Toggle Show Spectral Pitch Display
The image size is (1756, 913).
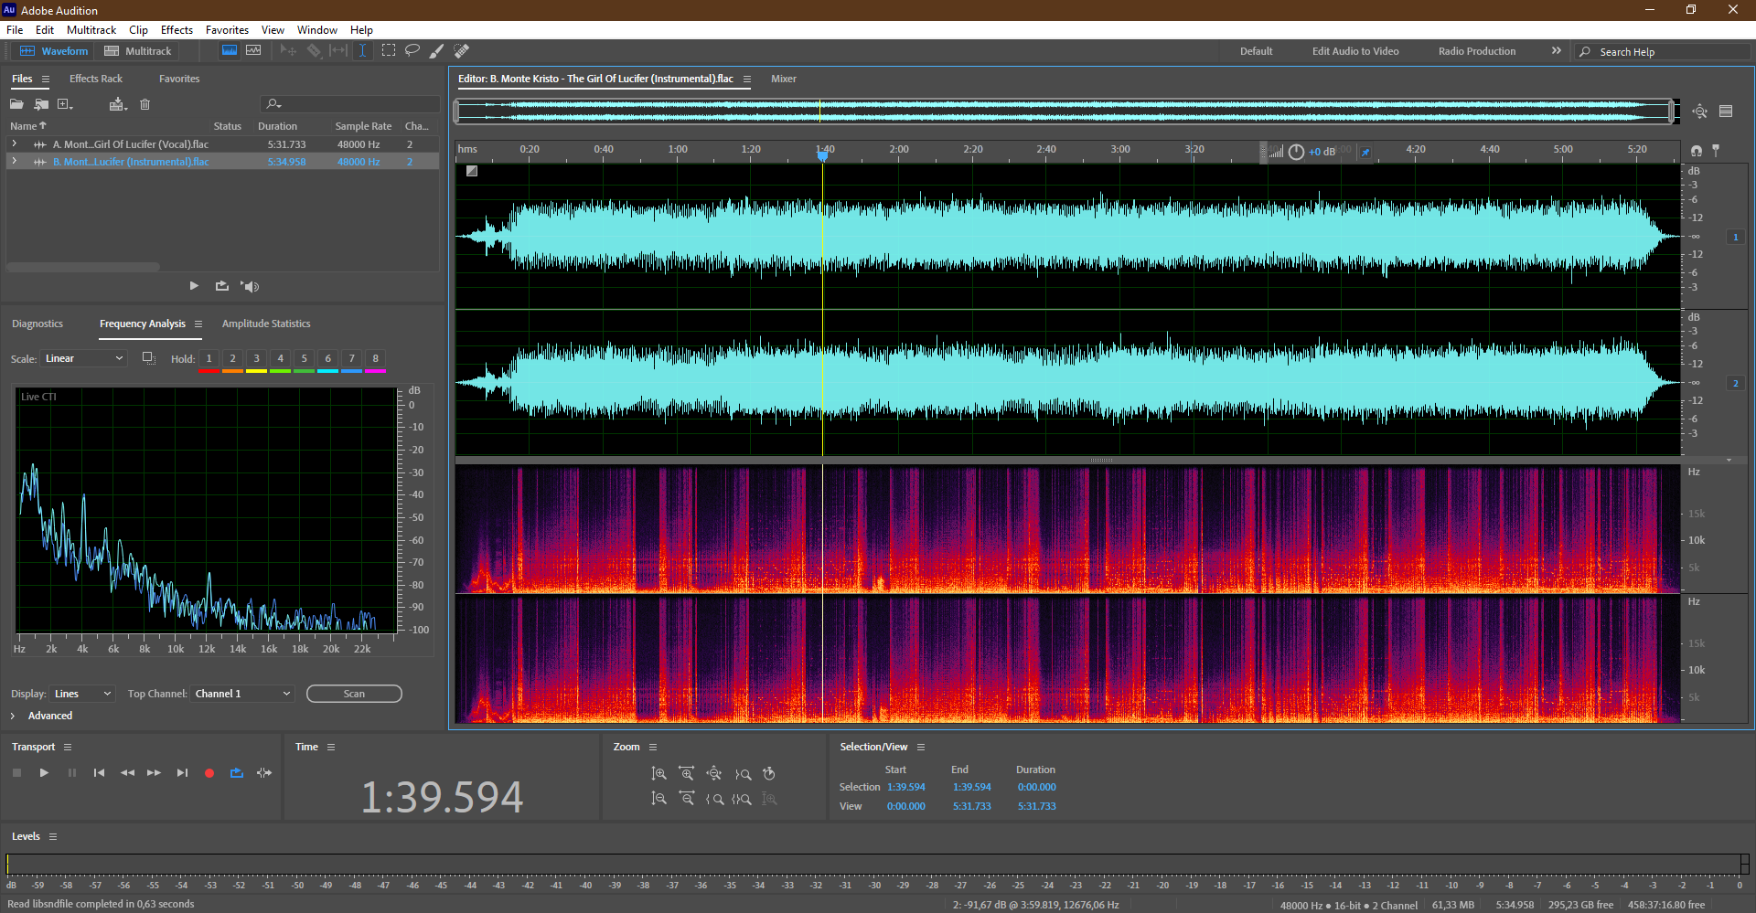click(x=253, y=51)
